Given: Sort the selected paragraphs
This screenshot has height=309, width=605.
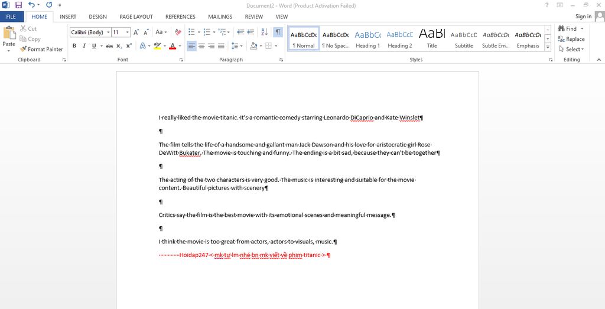Looking at the screenshot, I should [x=264, y=32].
